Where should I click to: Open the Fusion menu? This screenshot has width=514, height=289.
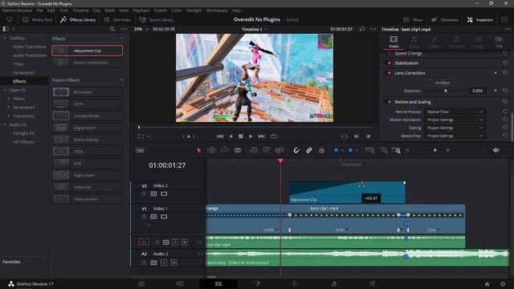161,10
